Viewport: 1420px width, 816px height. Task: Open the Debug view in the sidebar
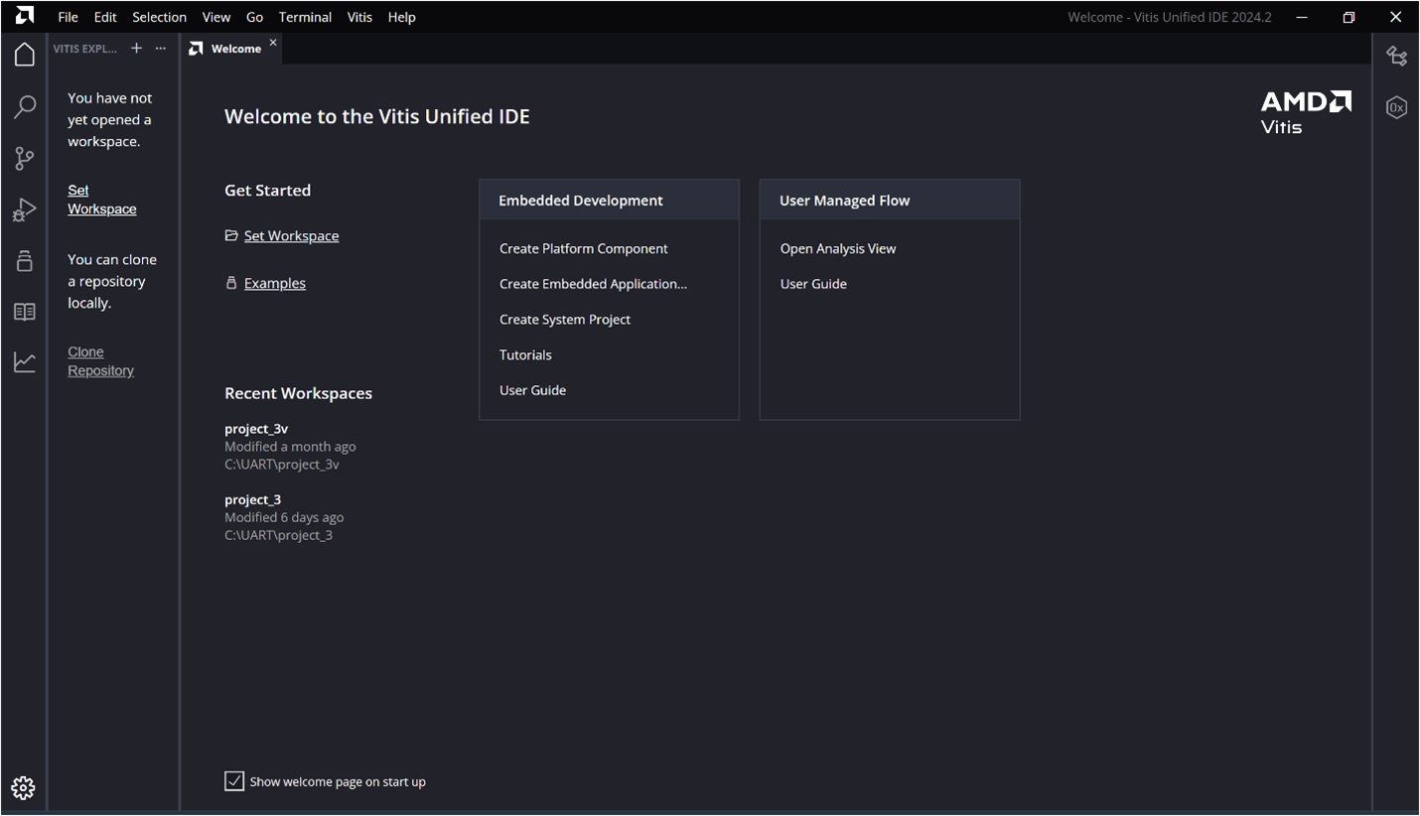pos(24,209)
